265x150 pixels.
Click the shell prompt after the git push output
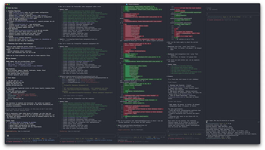point(218,138)
